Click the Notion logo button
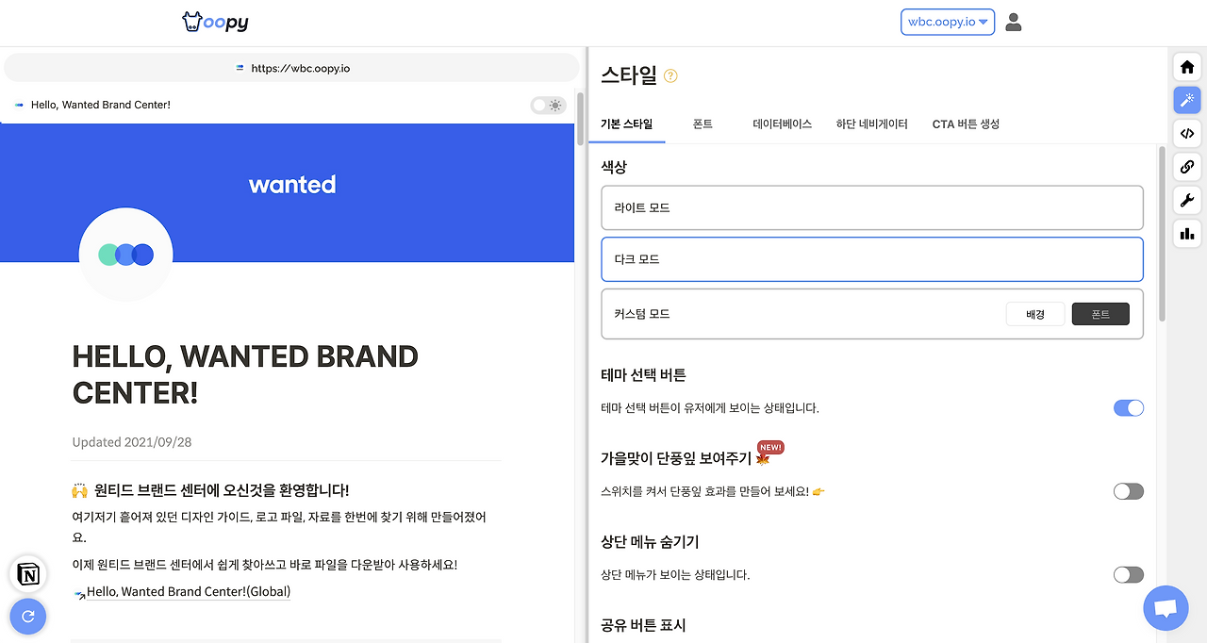The width and height of the screenshot is (1207, 643). pos(28,574)
